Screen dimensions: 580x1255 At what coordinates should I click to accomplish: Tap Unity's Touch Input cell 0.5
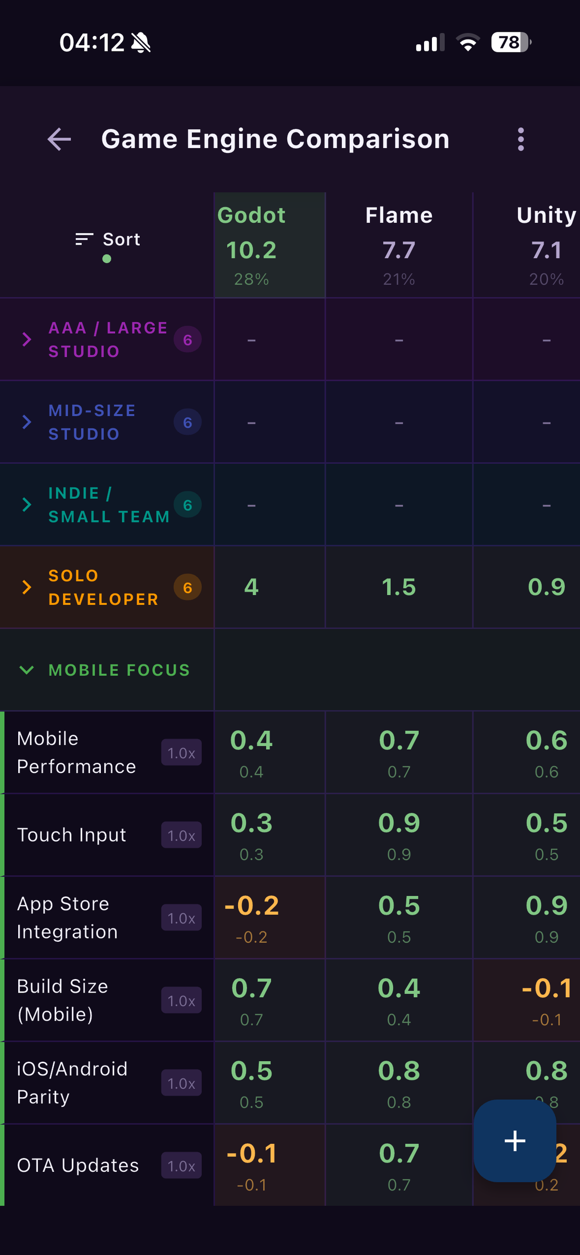[527, 835]
